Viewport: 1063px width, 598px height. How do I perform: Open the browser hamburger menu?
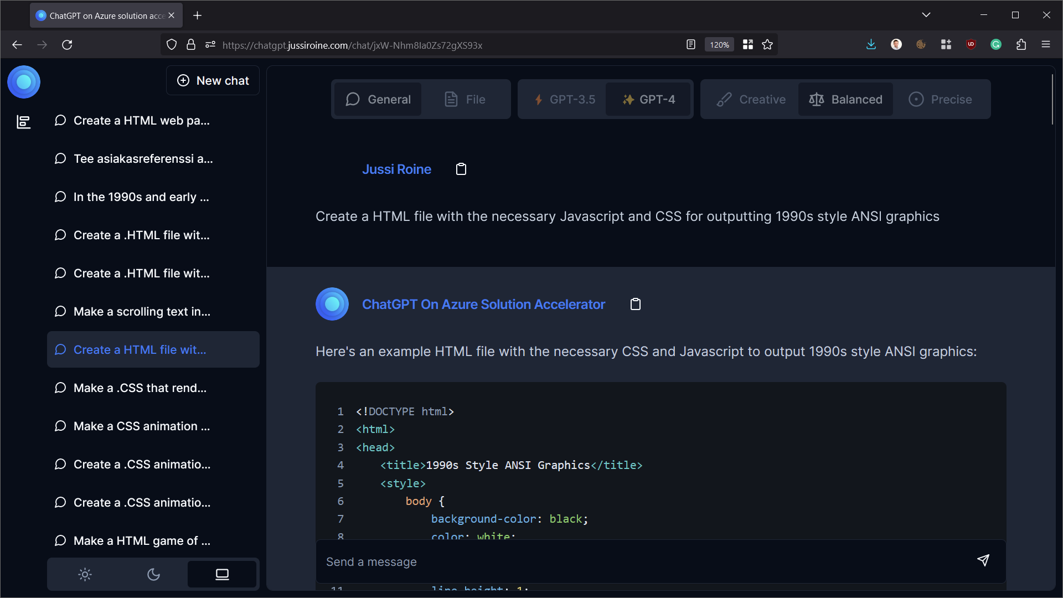pyautogui.click(x=1046, y=45)
